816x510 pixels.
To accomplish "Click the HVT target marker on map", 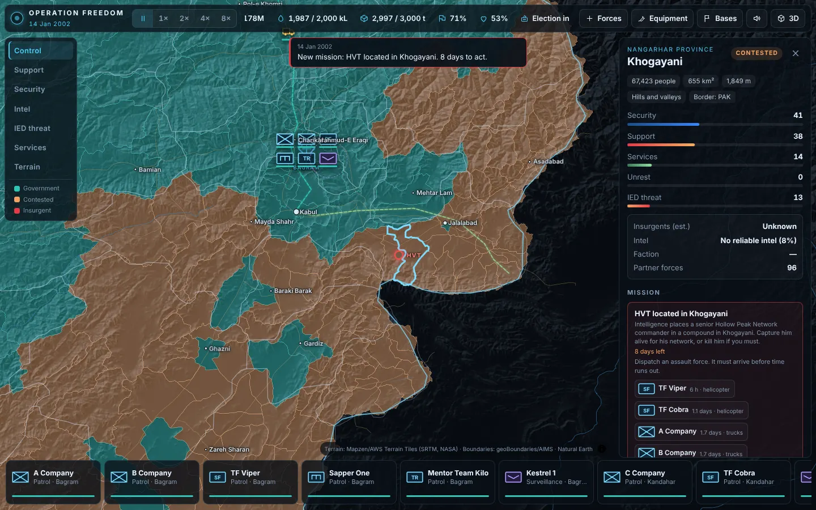I will click(399, 255).
